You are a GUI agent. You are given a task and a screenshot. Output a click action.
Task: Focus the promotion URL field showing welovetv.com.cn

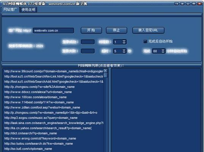(x=53, y=31)
